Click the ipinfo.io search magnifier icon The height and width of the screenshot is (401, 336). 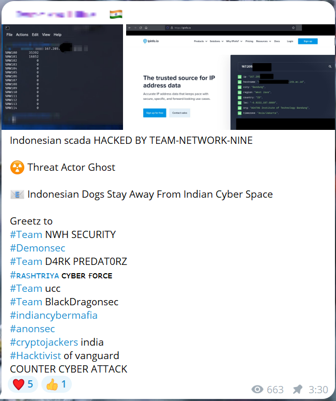(330, 67)
